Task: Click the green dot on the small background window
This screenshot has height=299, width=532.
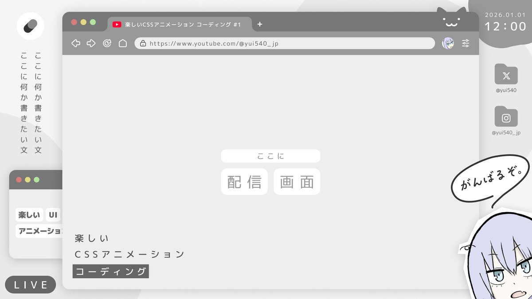Action: [37, 180]
